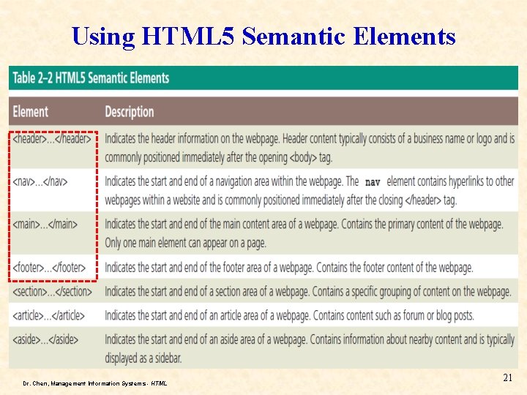Click the footer "Dr. Chen, Management Information Systems - HTML"
Viewport: 527px width, 395px height.
[x=95, y=383]
